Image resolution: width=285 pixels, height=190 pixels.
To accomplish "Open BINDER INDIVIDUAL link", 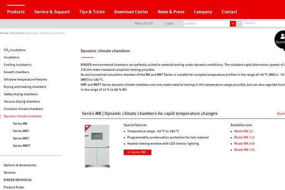I will tap(18, 180).
